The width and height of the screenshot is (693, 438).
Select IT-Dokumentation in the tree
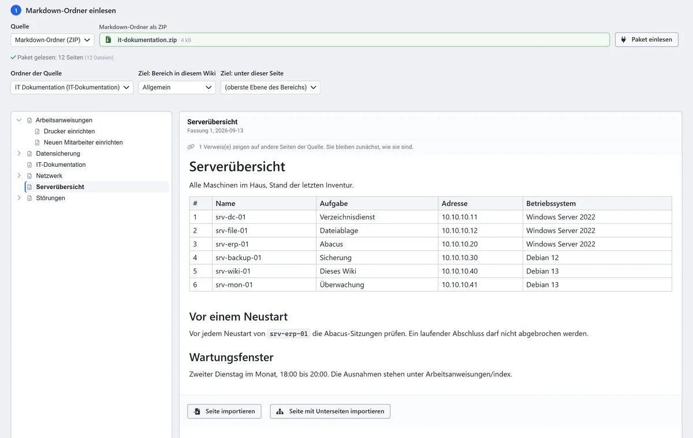pos(61,164)
